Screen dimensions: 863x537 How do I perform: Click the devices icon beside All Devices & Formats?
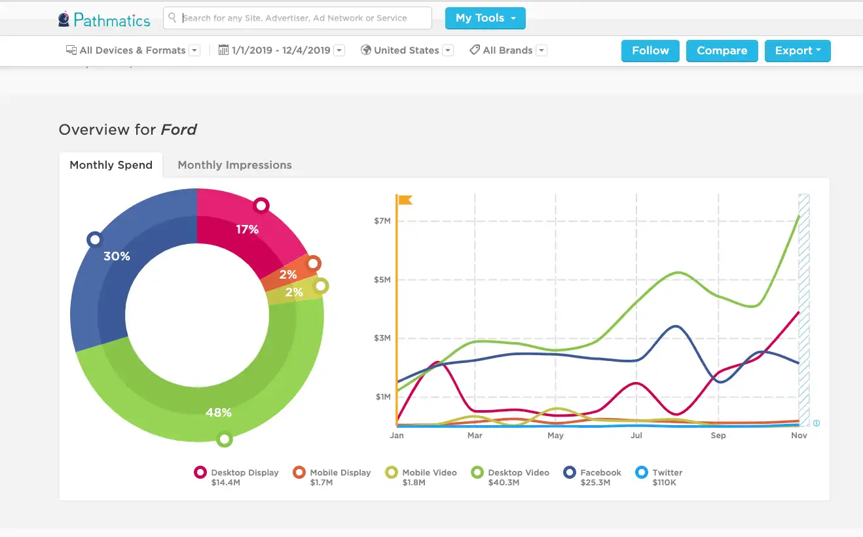point(71,50)
